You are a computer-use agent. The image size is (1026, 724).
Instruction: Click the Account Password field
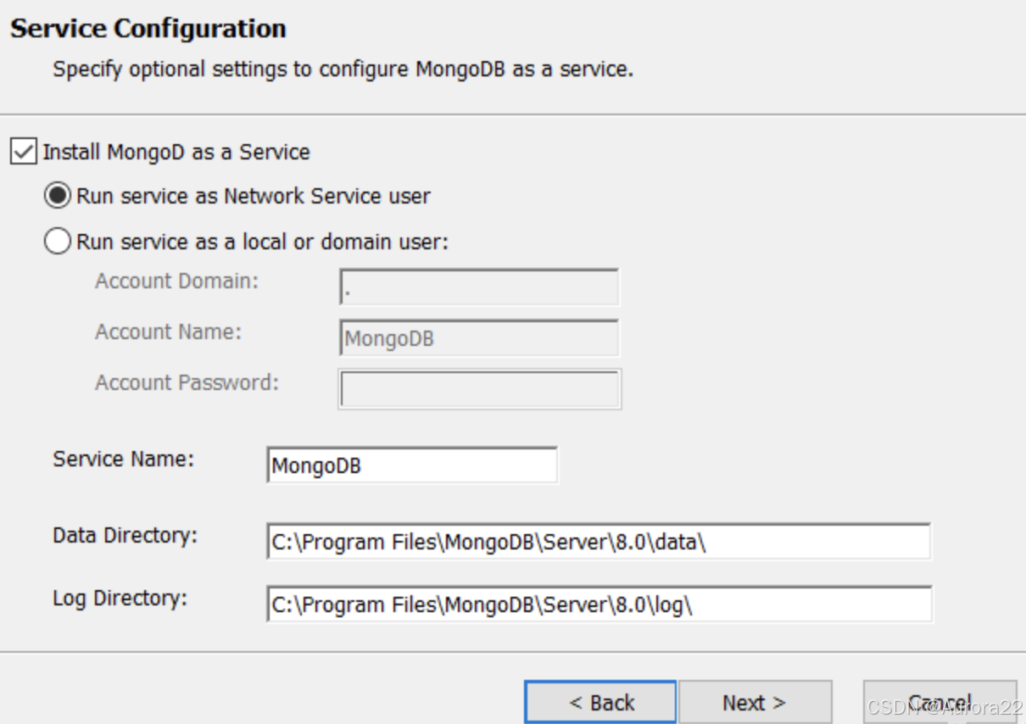480,389
